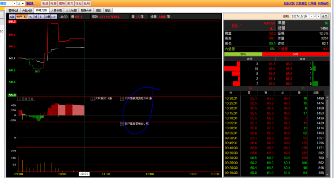
Task: Click the plus icon next to search
Action: tap(23, 3)
